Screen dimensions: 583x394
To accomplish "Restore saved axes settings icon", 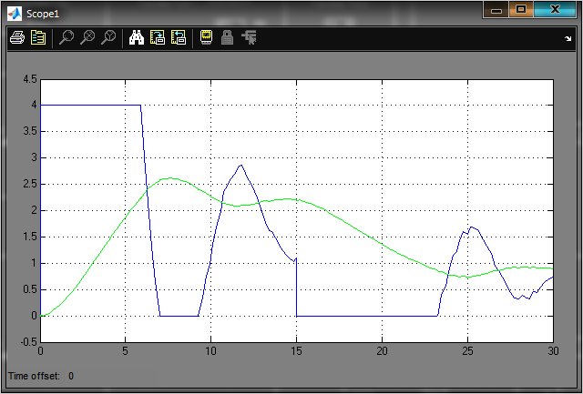I will [179, 37].
